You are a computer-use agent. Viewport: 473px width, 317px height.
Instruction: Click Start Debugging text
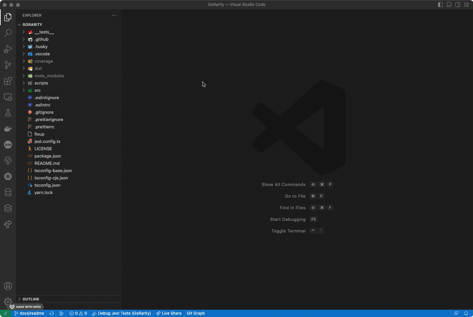[x=288, y=220]
